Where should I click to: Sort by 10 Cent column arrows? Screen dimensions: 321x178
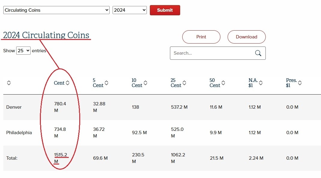(x=145, y=83)
